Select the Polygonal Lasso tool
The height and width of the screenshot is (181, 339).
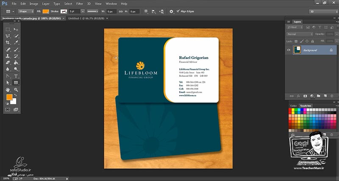coord(8,36)
